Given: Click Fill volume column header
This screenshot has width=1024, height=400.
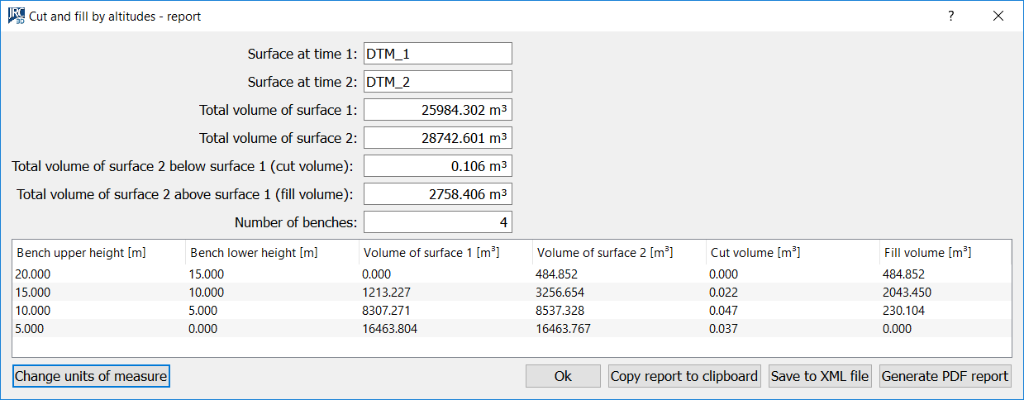Looking at the screenshot, I should 926,252.
